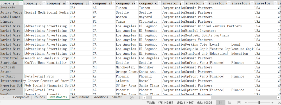
Task: Open filter dropdown for investor_n column
Action: [x=206, y=3]
